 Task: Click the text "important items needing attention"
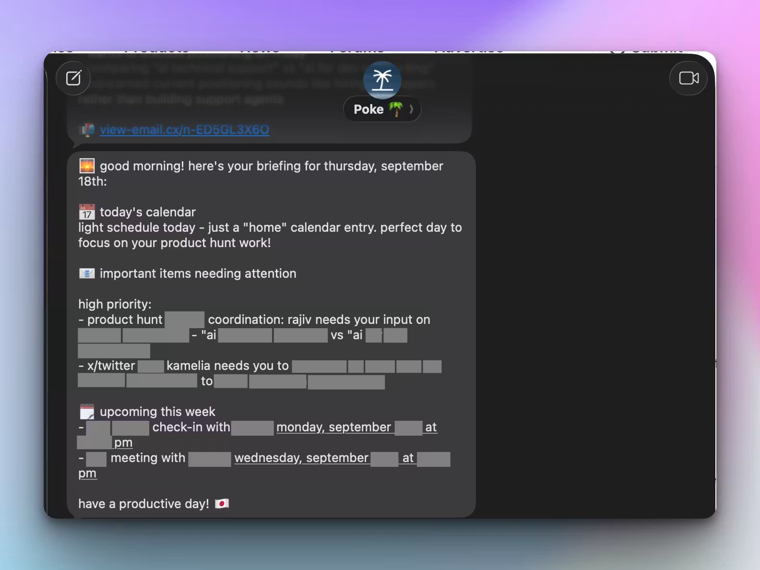pyautogui.click(x=198, y=273)
